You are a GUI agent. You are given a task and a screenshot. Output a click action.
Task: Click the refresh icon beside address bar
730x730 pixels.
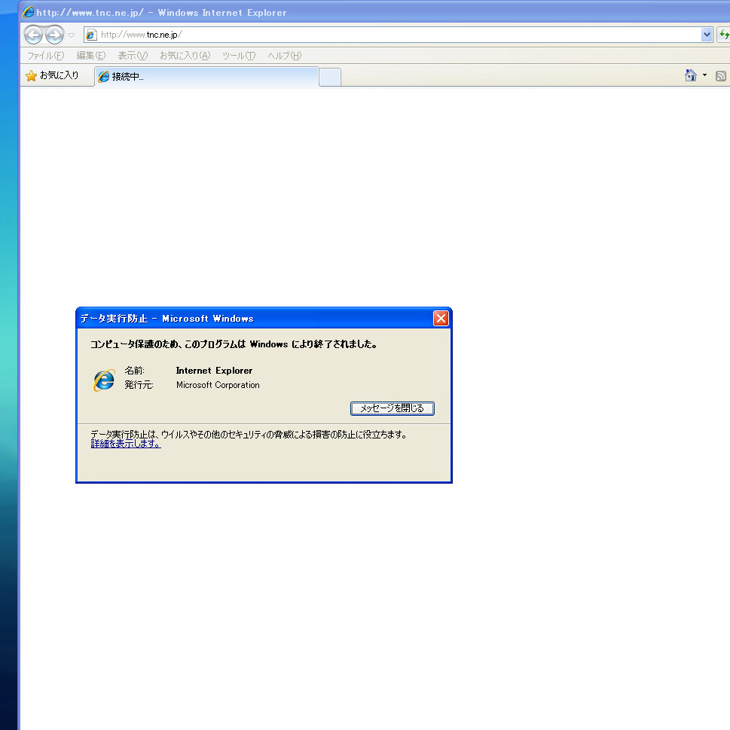[723, 35]
